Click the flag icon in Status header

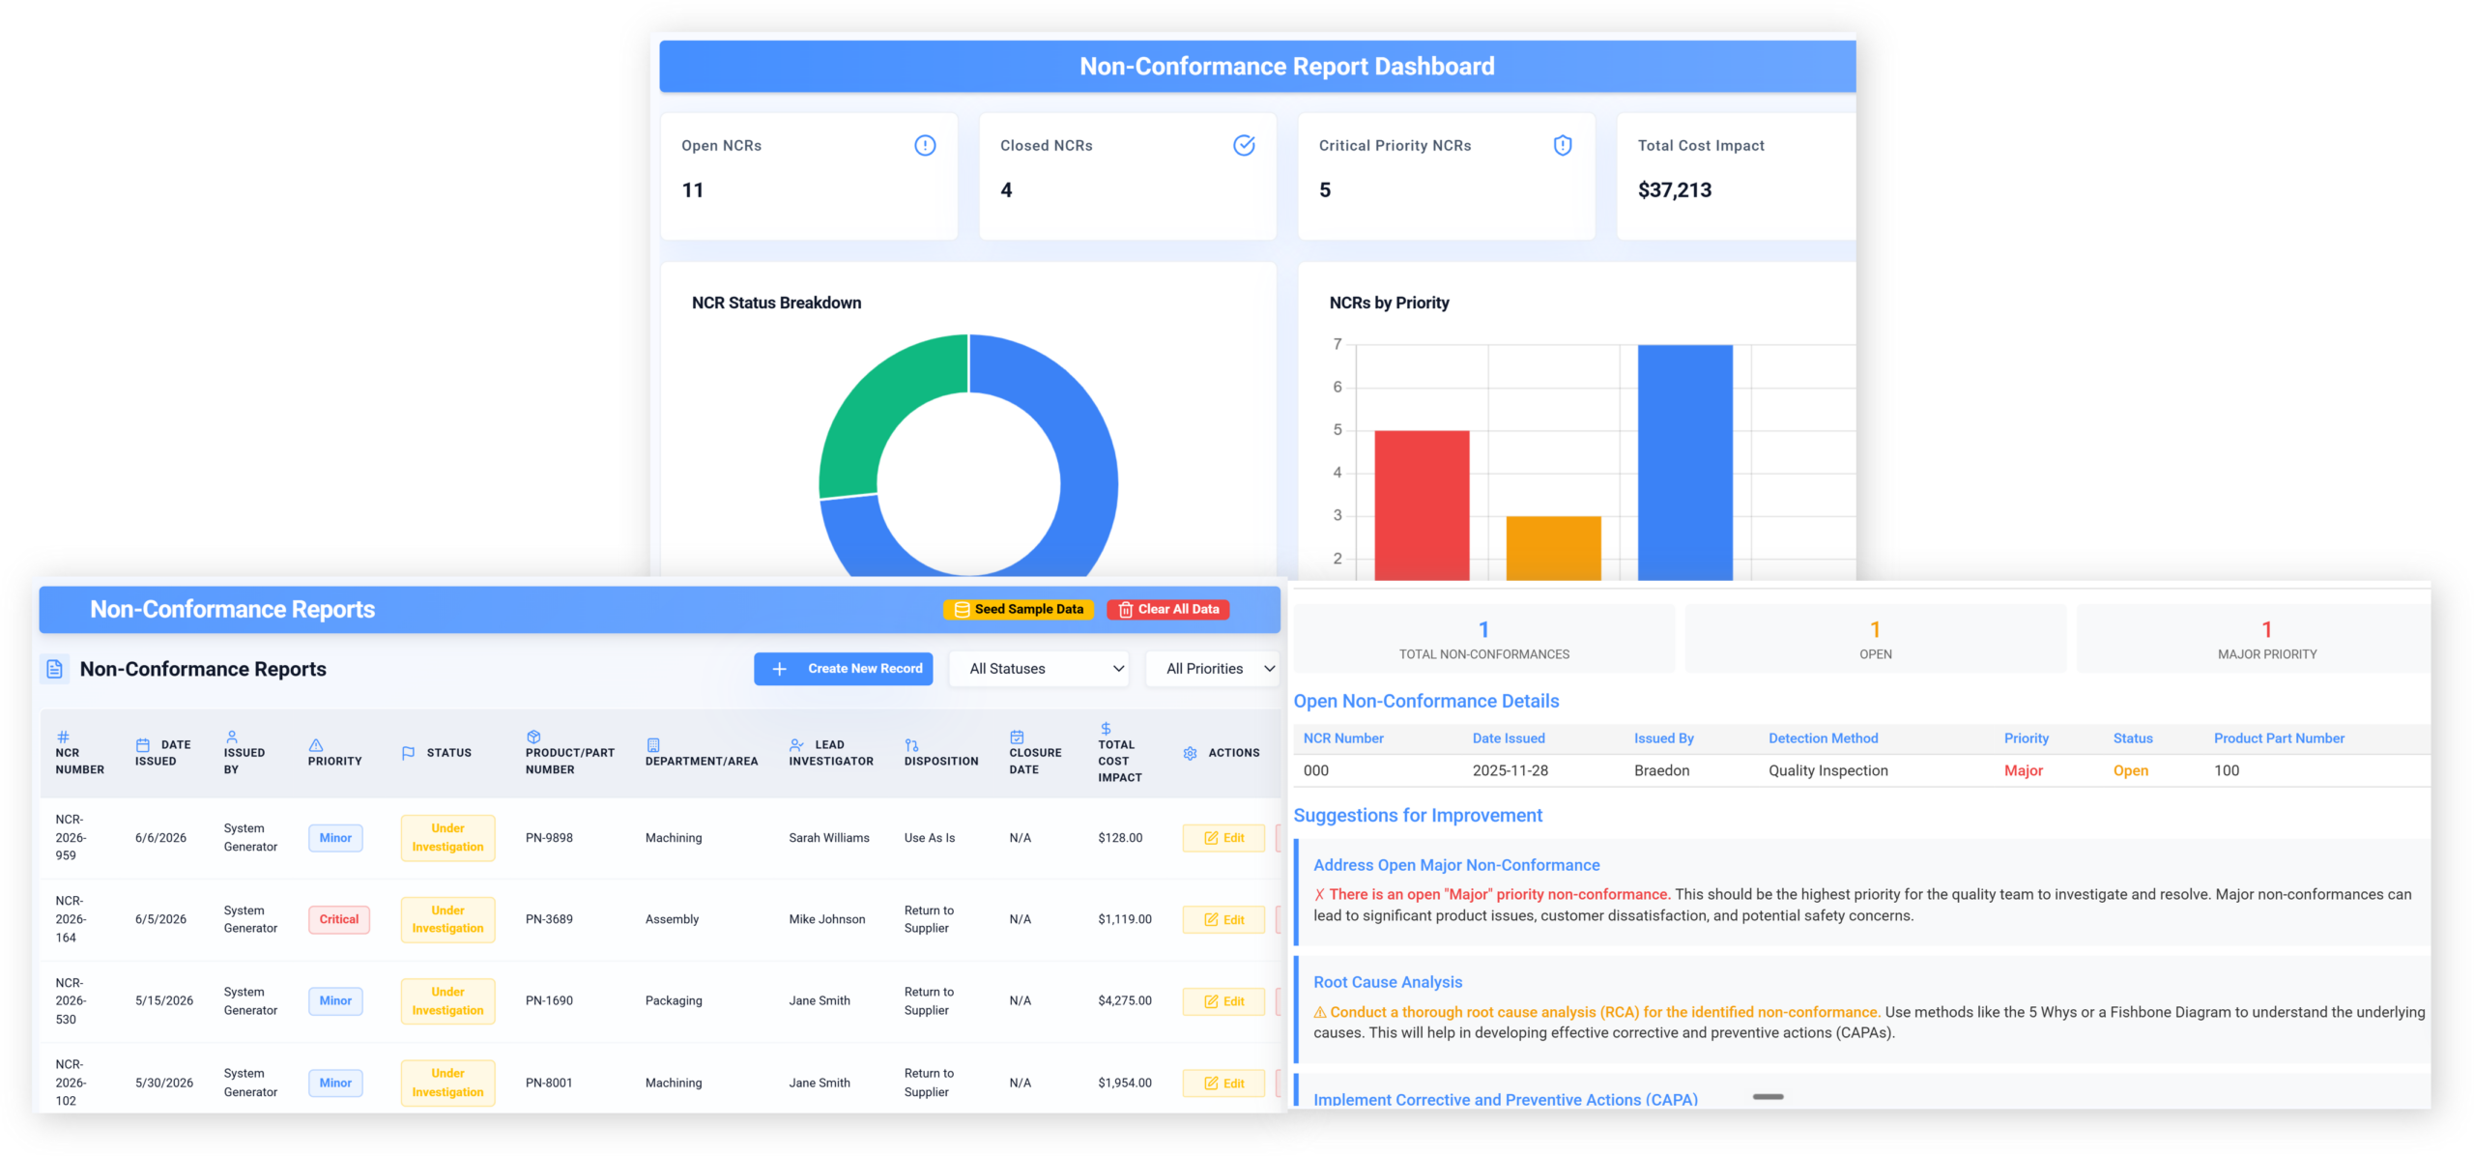coord(408,753)
